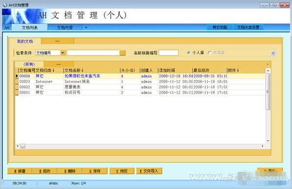Viewport: 292px width, 189px height.
Task: Switch to the 文档列表 tab
Action: coord(30,28)
